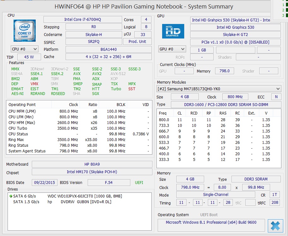This screenshot has height=236, width=288.
Task: Select the 333.3 frequency timing row
Action: [219, 160]
